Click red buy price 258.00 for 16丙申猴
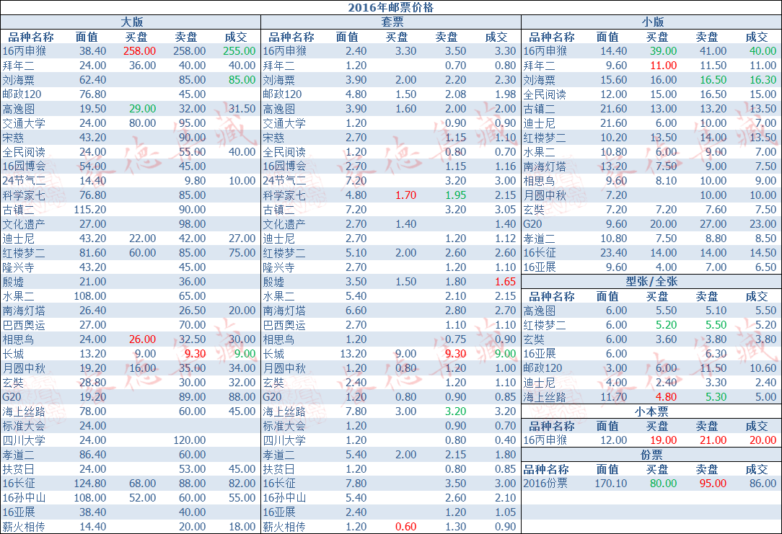The height and width of the screenshot is (534, 782). pos(140,51)
